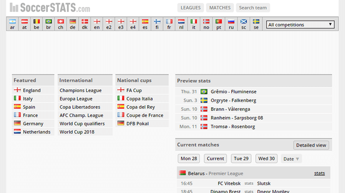
Task: Open Norway league via no flag
Action: 206,24
